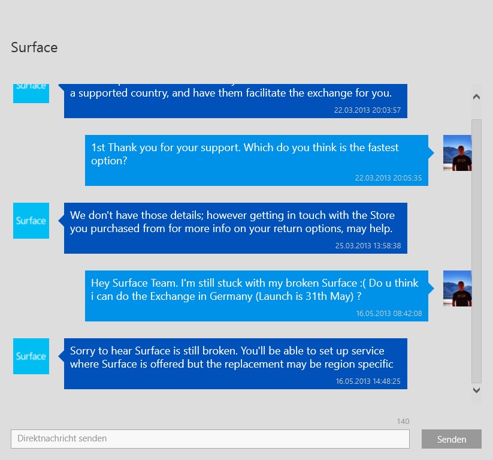Click the timestamp 22.03.2013 20:03:57

(x=367, y=110)
